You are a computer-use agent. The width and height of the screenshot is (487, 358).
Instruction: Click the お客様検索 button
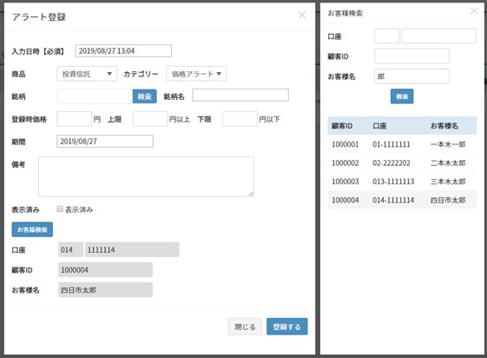(32, 229)
